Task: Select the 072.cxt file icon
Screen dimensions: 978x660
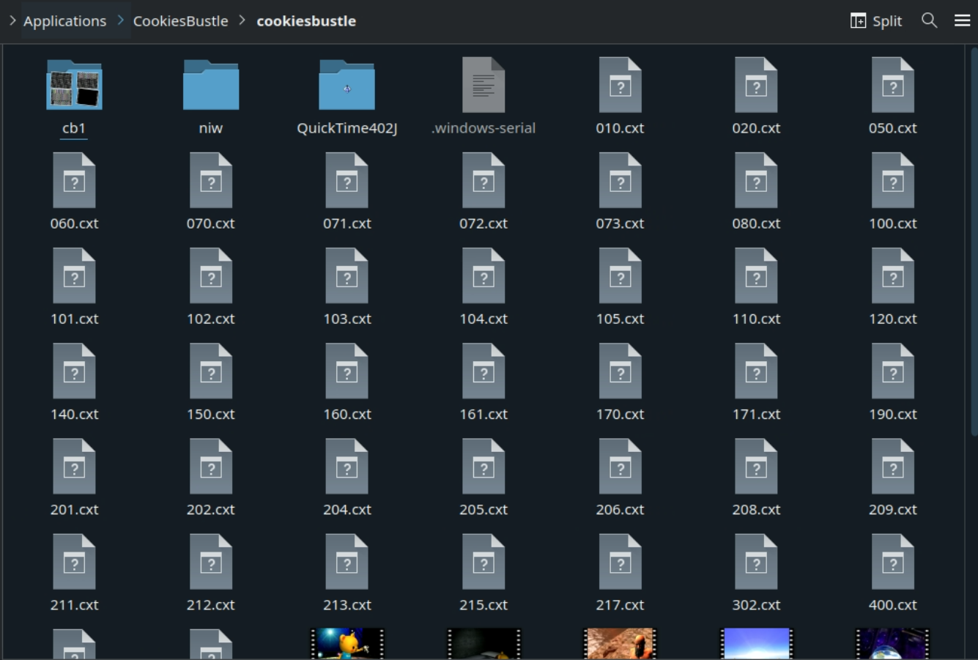Action: click(x=484, y=180)
